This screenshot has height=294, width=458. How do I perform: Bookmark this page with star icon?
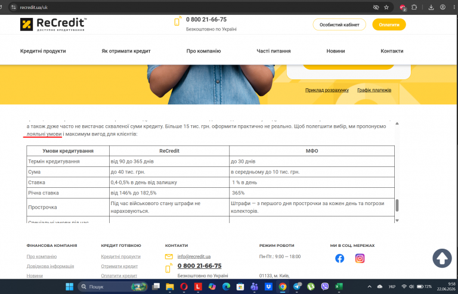pos(386,7)
